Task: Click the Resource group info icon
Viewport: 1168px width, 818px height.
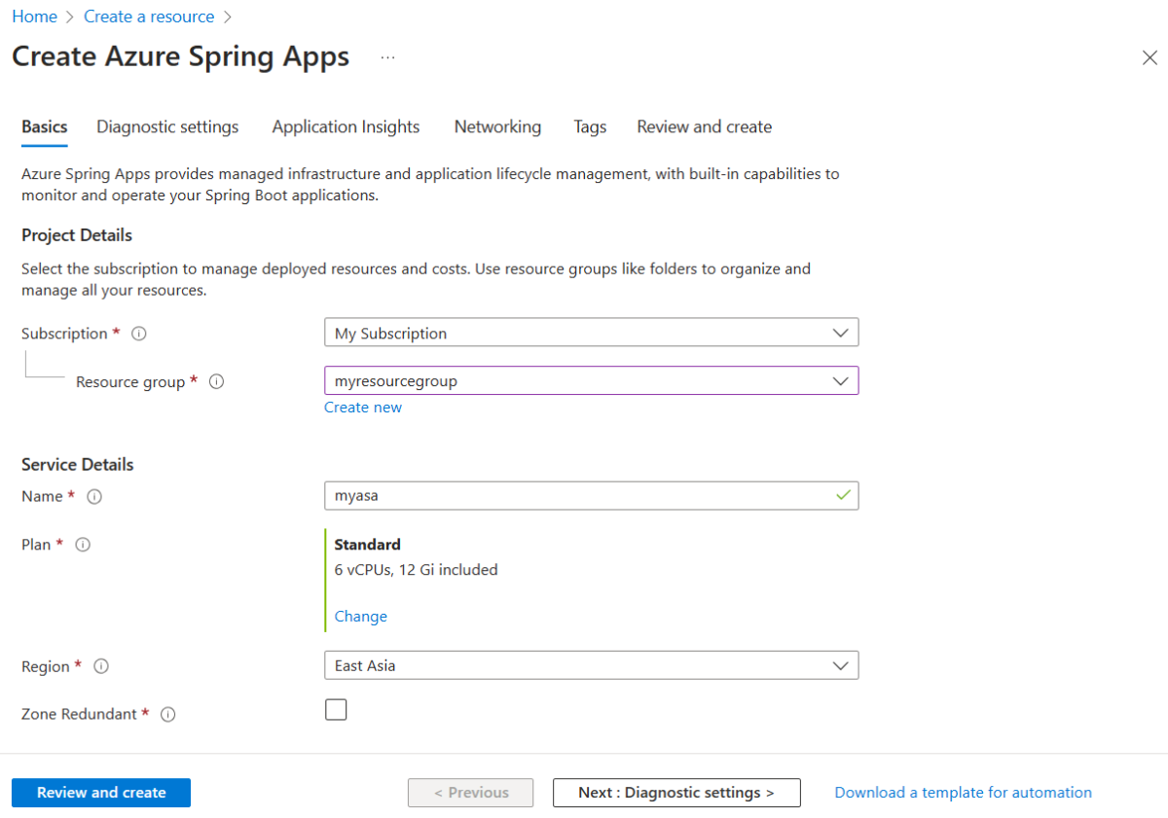Action: click(217, 382)
